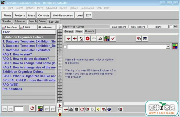Click the trash can delete icon
The height and width of the screenshot is (117, 180).
[x=76, y=109]
